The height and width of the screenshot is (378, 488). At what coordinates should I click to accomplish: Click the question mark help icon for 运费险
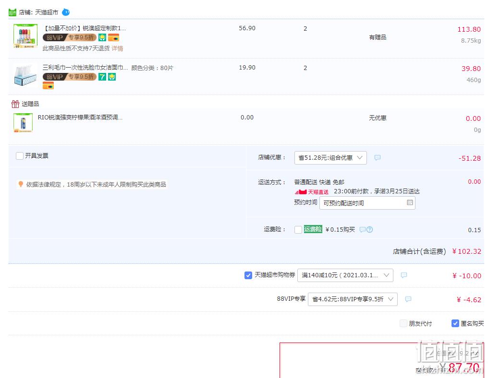coord(369,229)
